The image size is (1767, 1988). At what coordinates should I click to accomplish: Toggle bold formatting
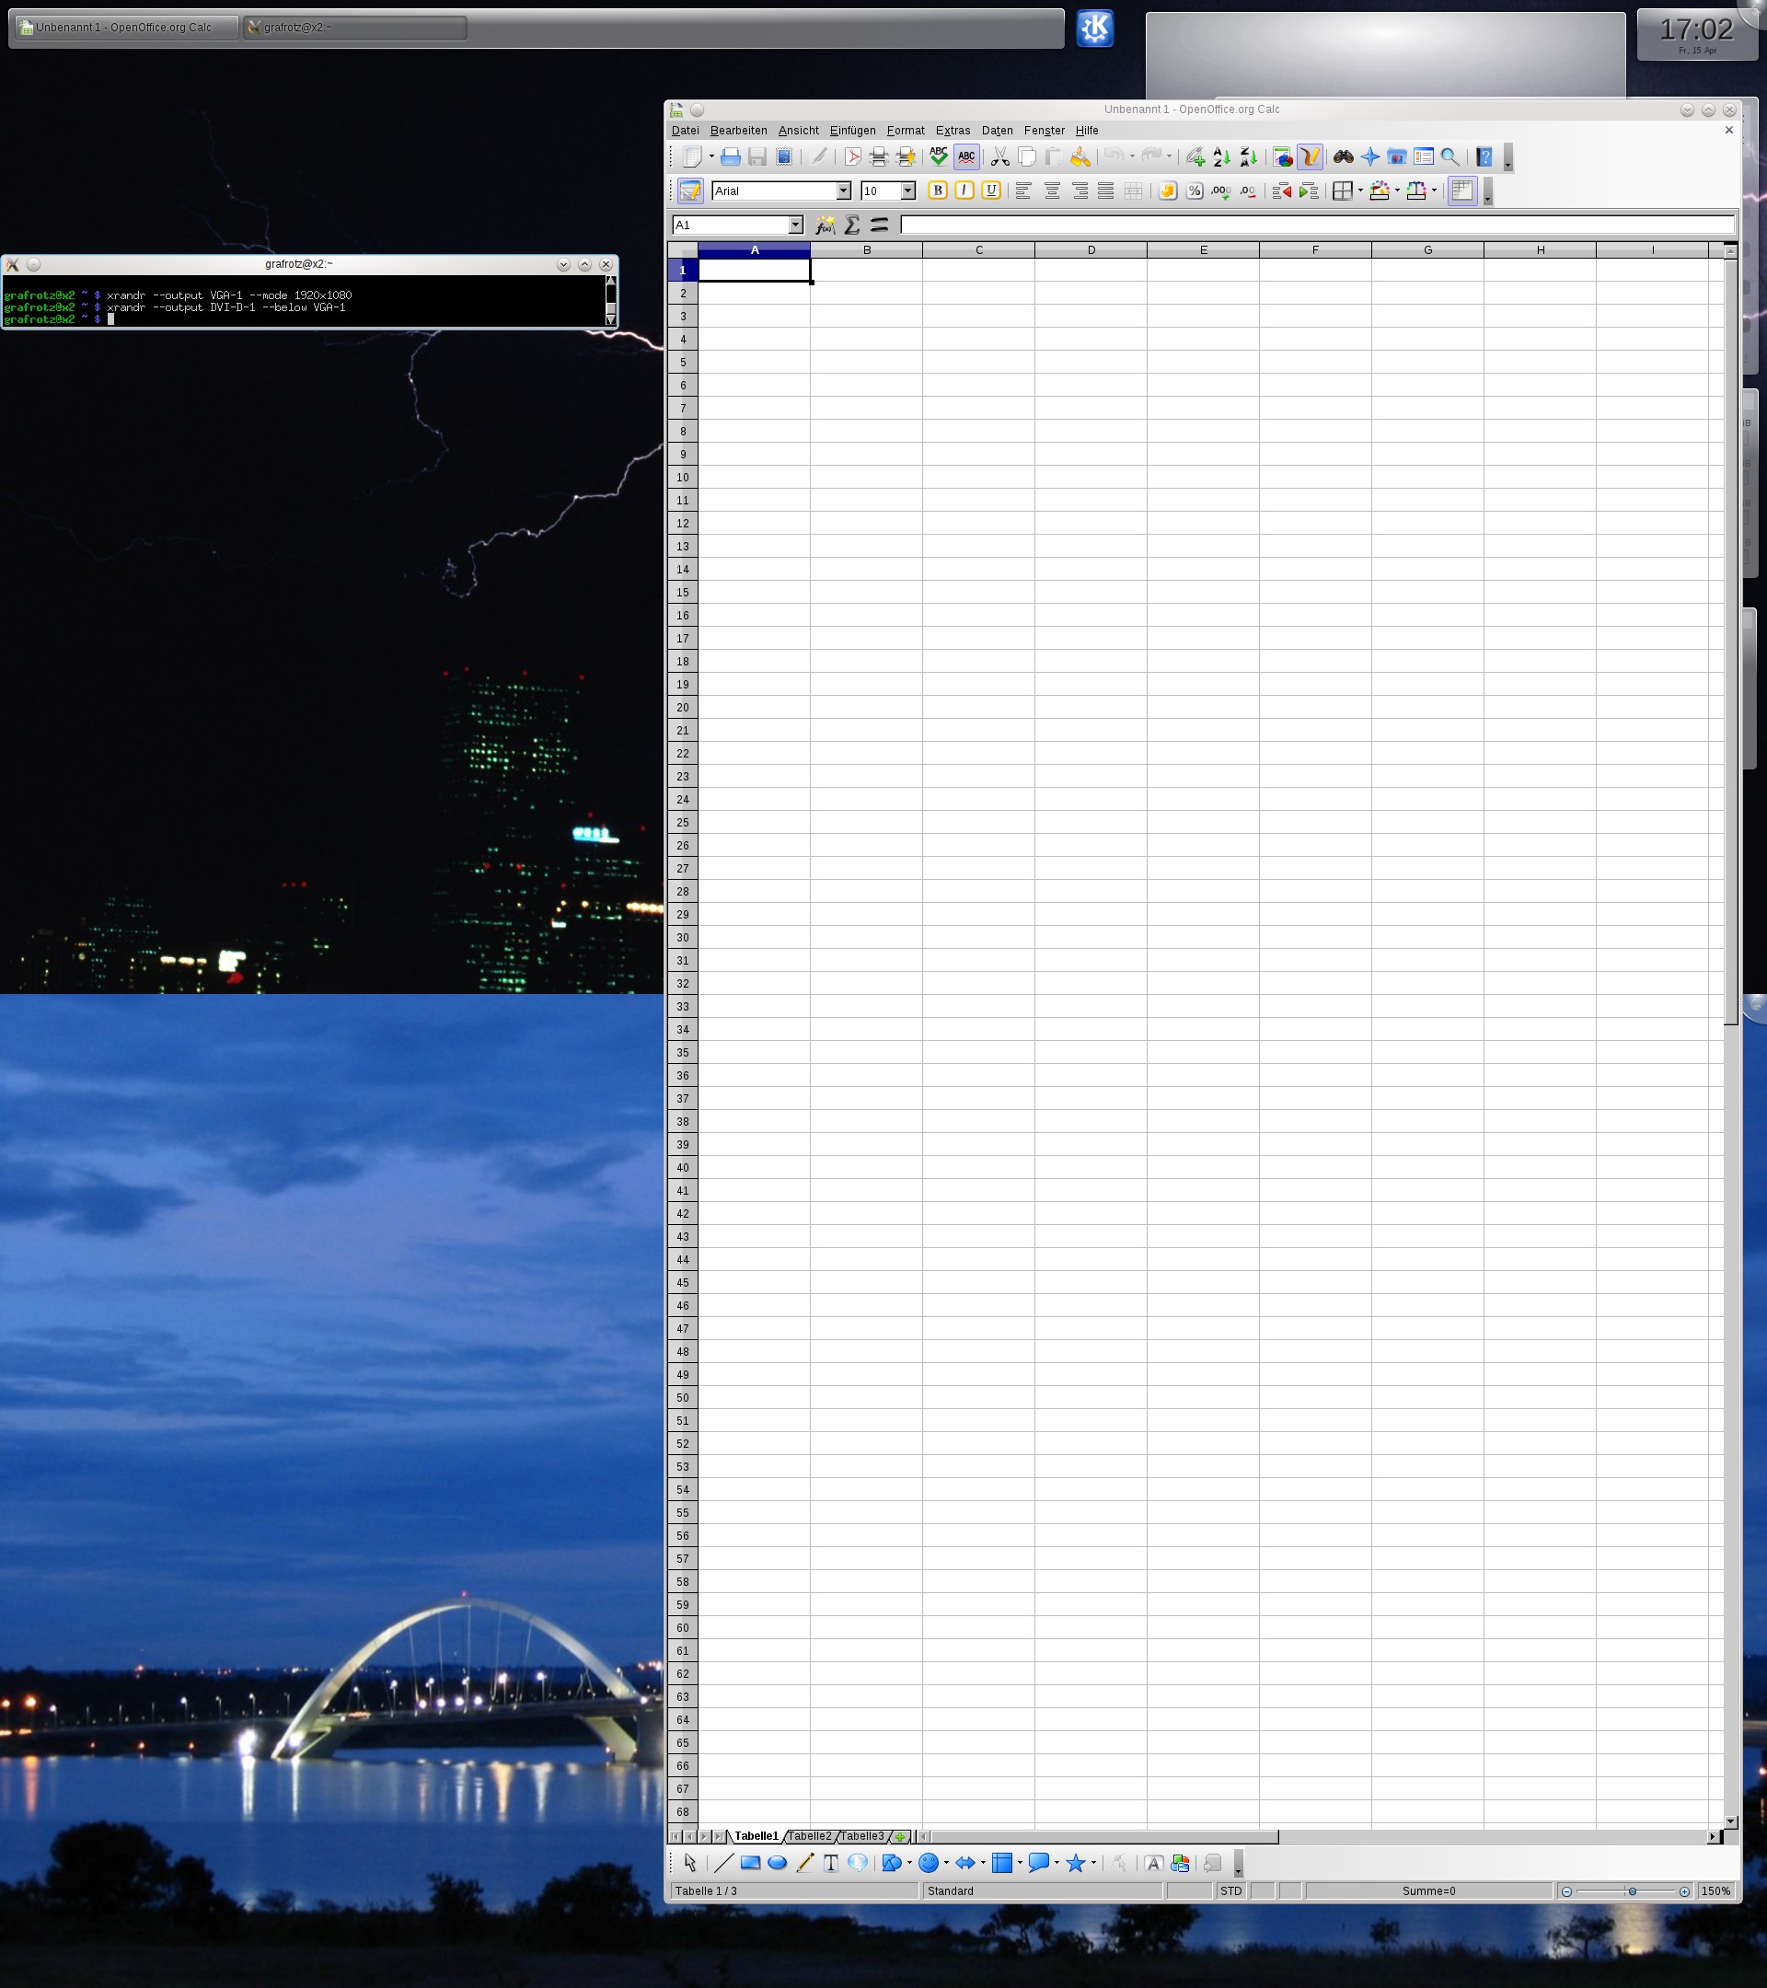(937, 191)
